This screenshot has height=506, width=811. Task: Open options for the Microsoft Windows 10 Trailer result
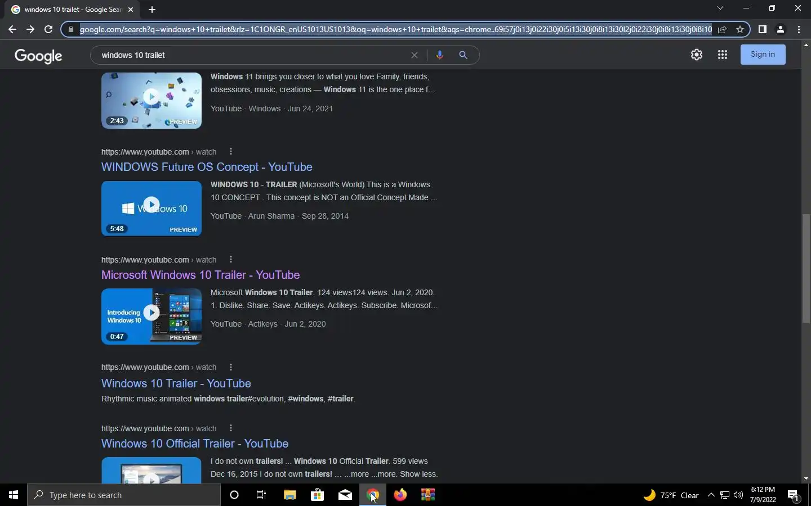tap(231, 259)
